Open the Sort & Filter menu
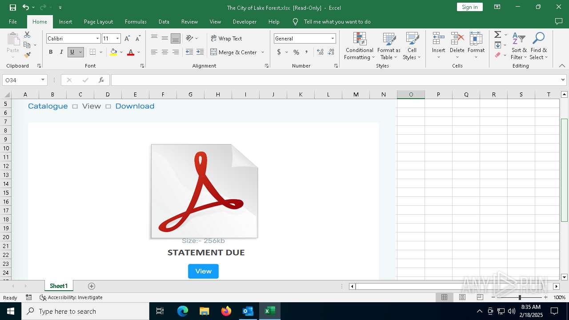 click(519, 46)
